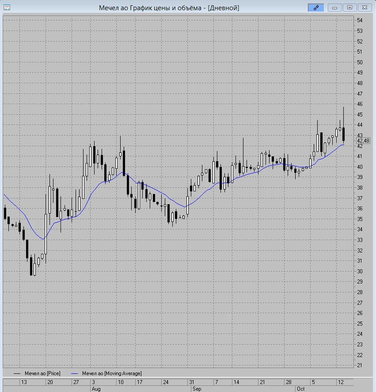Click the 'Sep' month label on time axis
Image resolution: width=376 pixels, height=392 pixels.
pyautogui.click(x=197, y=389)
